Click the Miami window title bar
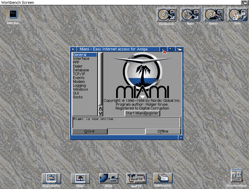Viewport: 249px width, 189px height. coord(118,49)
